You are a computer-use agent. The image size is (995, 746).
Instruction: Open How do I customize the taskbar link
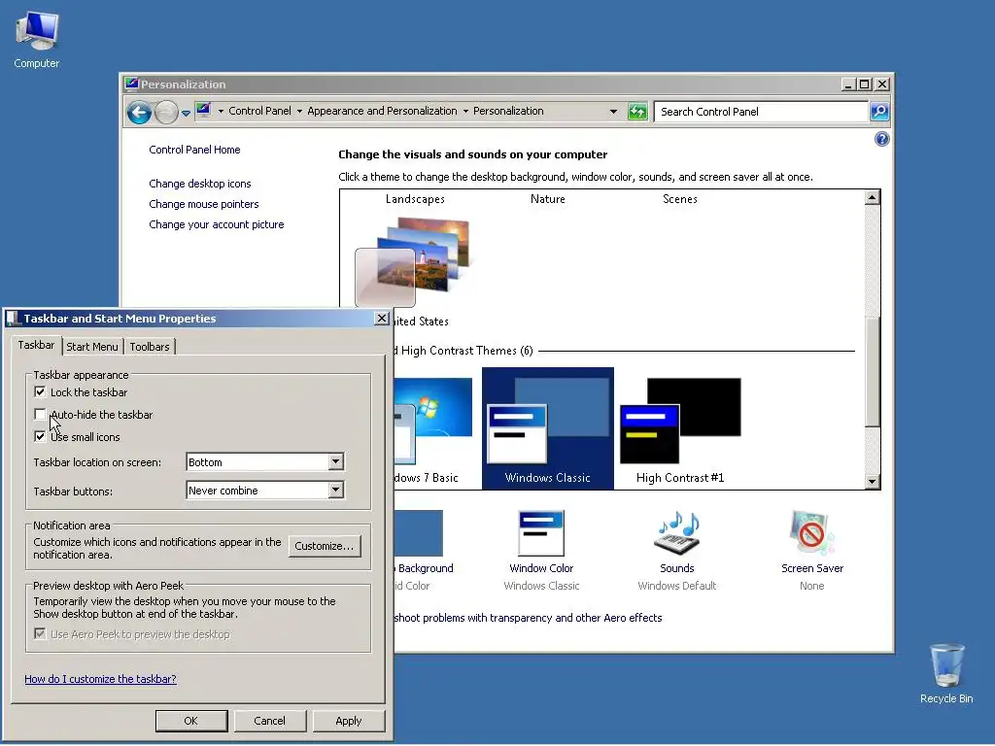(x=100, y=679)
